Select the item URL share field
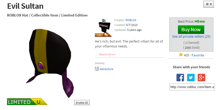The width and height of the screenshot is (218, 110). point(192,87)
